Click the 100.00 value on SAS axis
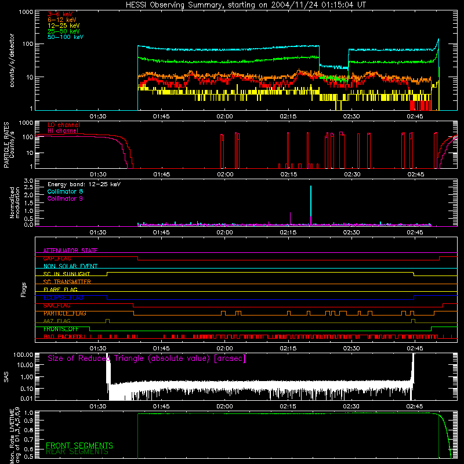Image resolution: width=464 pixels, height=464 pixels. 23,355
